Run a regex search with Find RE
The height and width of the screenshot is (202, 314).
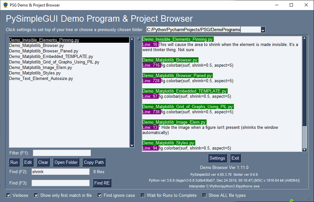102,183
